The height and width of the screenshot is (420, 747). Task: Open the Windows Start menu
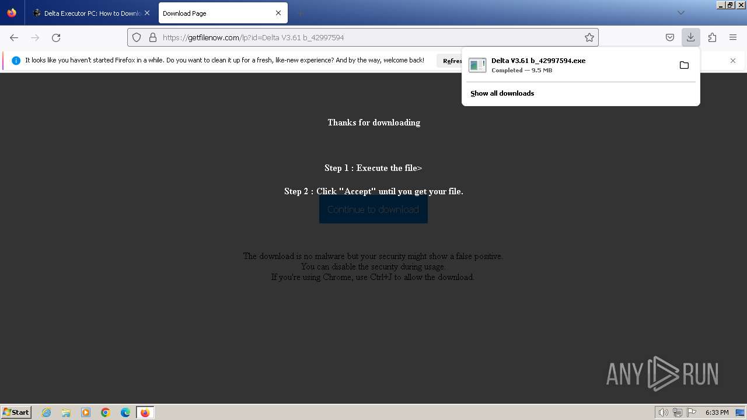(16, 412)
